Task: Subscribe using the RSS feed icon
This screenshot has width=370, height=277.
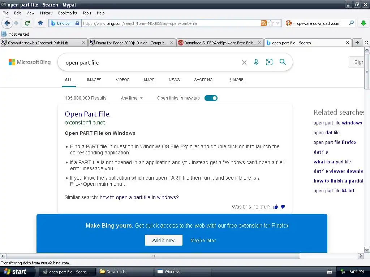Action: (x=263, y=23)
